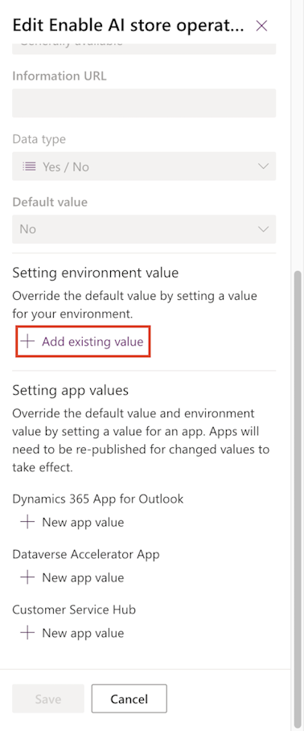
Task: Click the Default value label
Action: 50,203
